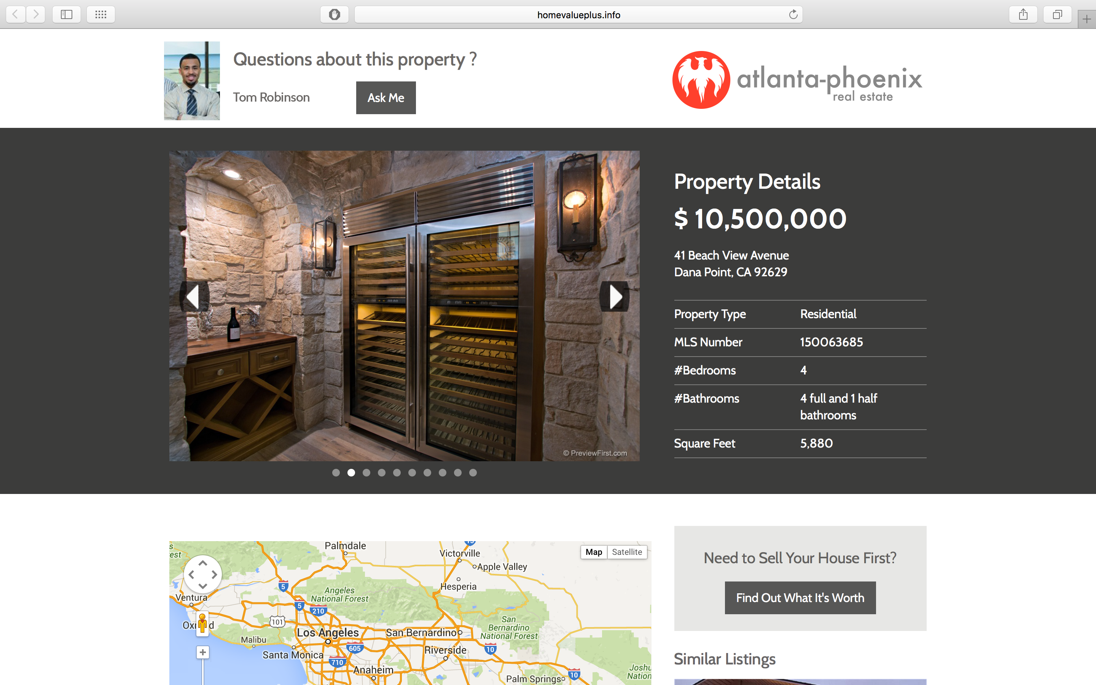Open the Share menu icon
Viewport: 1096px width, 685px height.
[x=1023, y=14]
